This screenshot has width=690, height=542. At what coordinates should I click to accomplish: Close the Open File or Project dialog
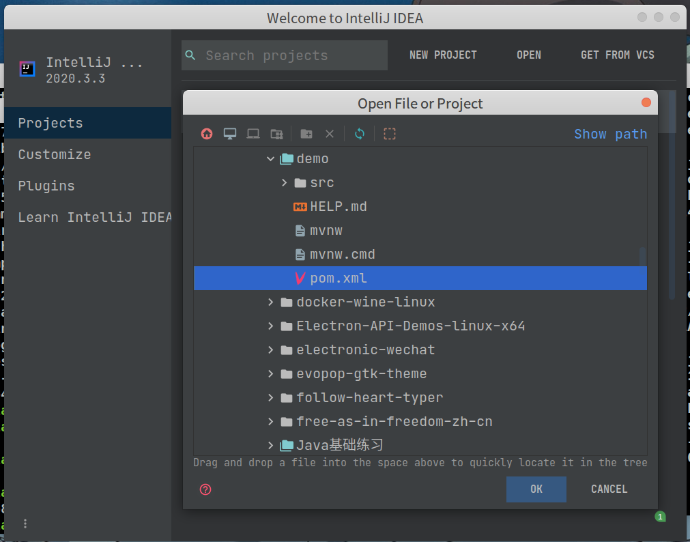(x=646, y=102)
